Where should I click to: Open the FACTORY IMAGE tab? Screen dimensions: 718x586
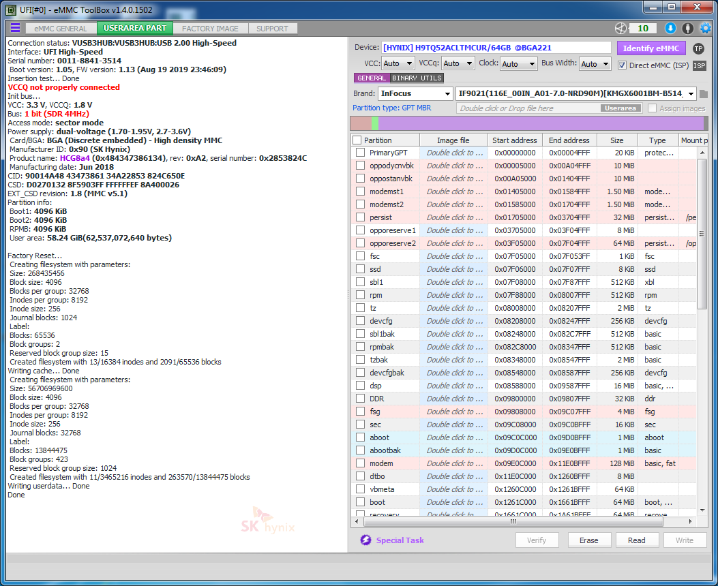[210, 29]
